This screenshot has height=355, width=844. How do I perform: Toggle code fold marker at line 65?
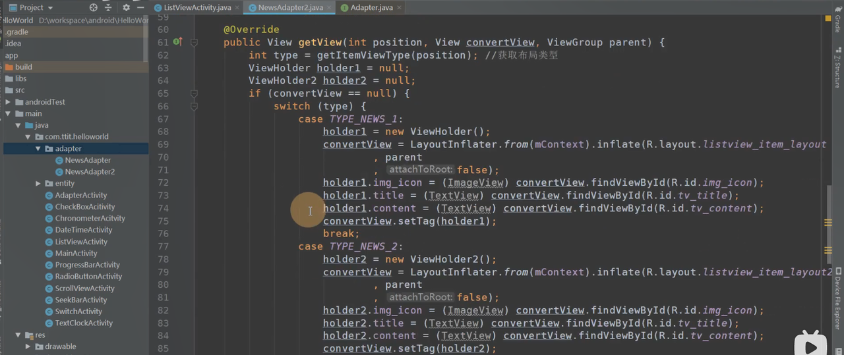click(194, 94)
